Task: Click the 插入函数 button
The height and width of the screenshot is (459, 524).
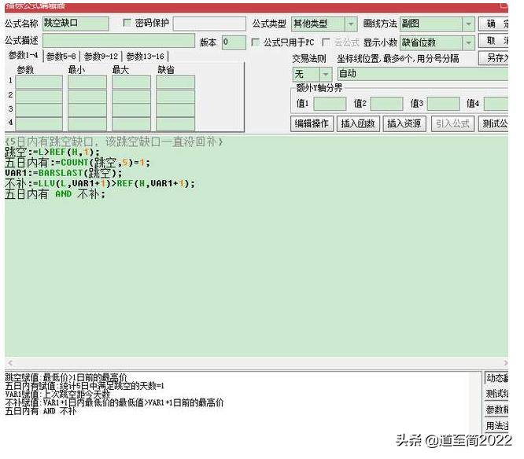Action: pos(358,124)
